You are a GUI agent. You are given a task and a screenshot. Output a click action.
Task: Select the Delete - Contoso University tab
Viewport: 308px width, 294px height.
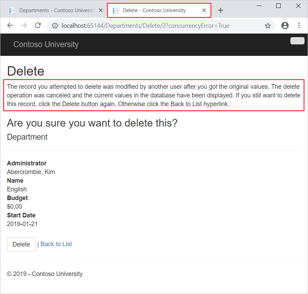tap(156, 10)
